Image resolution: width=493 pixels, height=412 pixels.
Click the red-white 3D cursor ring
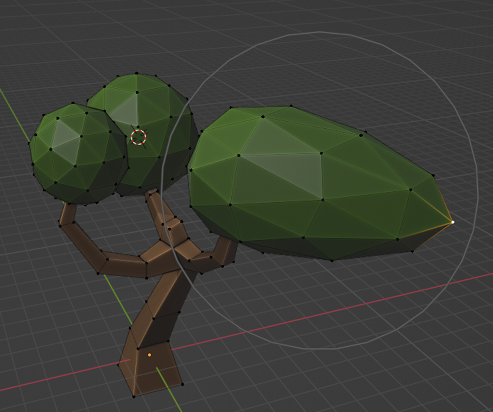(x=138, y=137)
